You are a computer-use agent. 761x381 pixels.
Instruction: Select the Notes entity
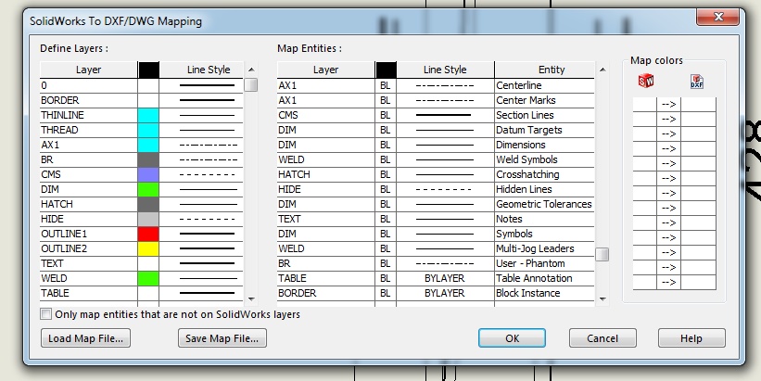(544, 219)
